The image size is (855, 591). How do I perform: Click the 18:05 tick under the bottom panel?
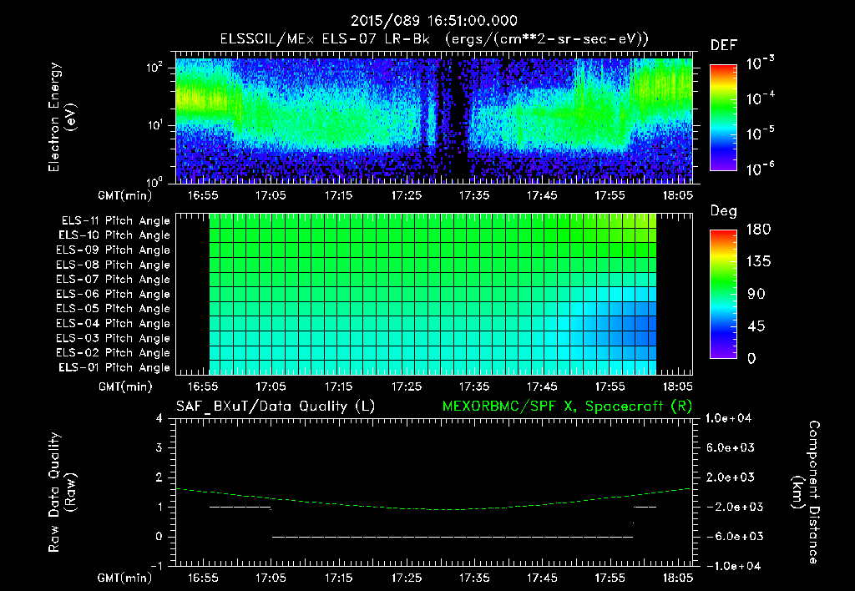click(x=678, y=578)
